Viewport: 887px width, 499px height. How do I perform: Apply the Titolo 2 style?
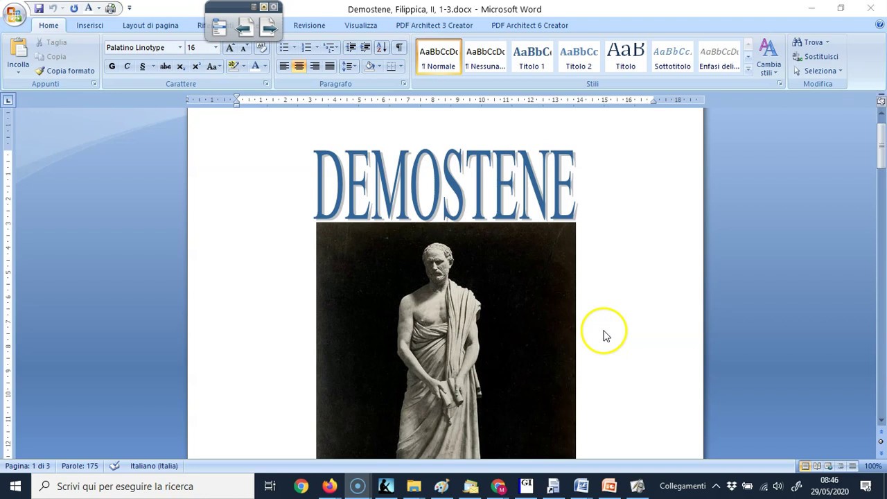[579, 58]
